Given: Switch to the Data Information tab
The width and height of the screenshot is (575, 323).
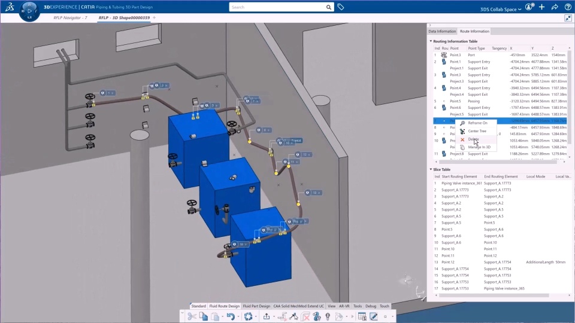Looking at the screenshot, I should 442,32.
